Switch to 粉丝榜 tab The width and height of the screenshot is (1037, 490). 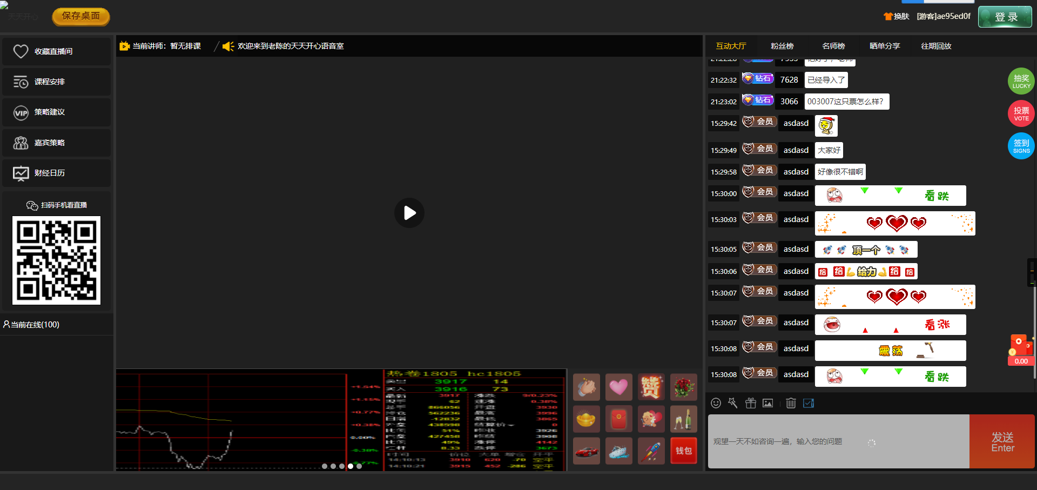pyautogui.click(x=782, y=46)
